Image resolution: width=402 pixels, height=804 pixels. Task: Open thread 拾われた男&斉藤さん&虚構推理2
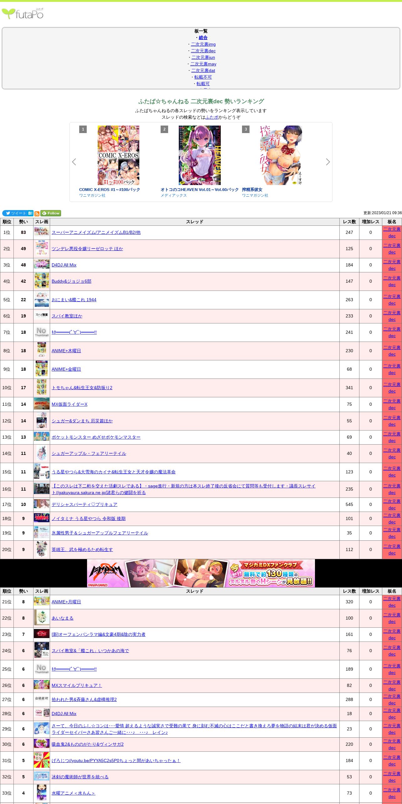(84, 699)
